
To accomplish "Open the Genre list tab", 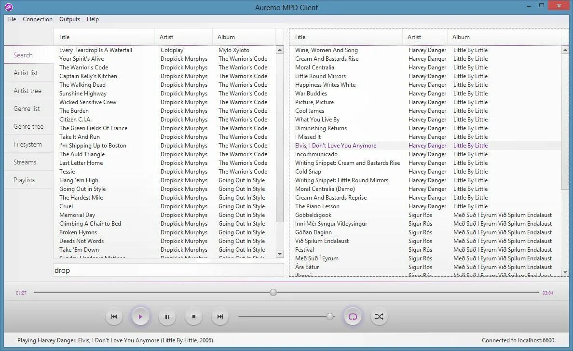I will pyautogui.click(x=28, y=108).
